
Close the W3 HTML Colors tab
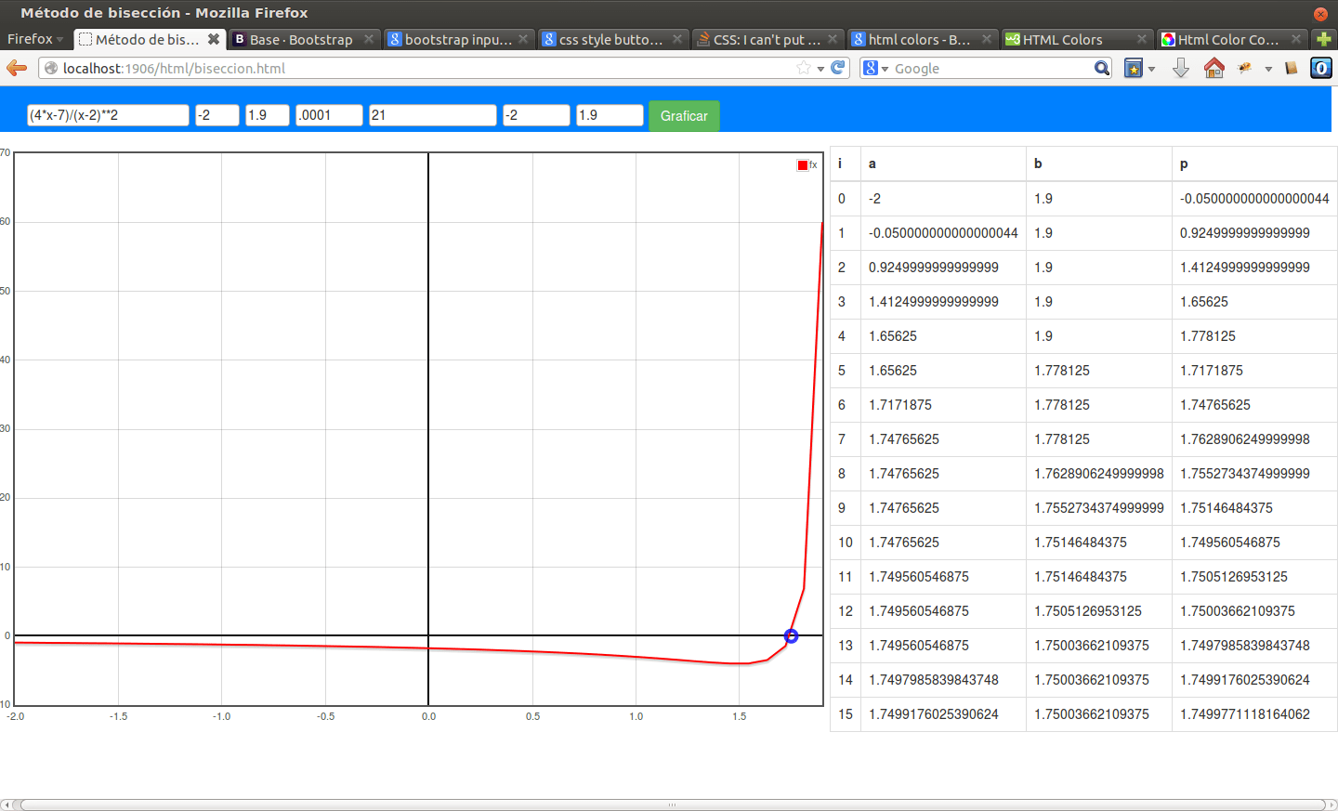tap(1142, 39)
